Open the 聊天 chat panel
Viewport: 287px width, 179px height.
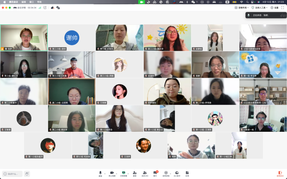155,174
